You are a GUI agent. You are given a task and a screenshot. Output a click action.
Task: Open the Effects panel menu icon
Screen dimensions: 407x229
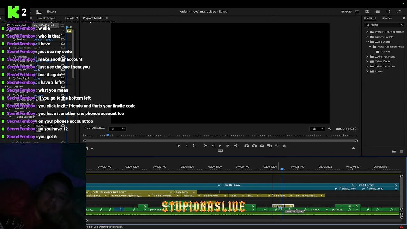pyautogui.click(x=376, y=18)
